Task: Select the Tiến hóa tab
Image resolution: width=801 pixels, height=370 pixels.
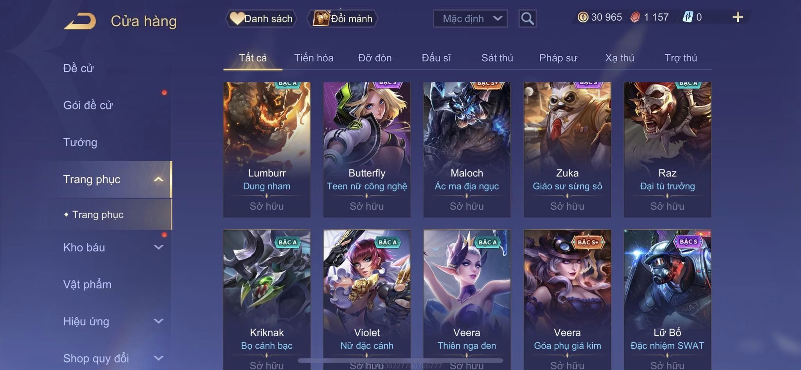Action: click(x=314, y=58)
